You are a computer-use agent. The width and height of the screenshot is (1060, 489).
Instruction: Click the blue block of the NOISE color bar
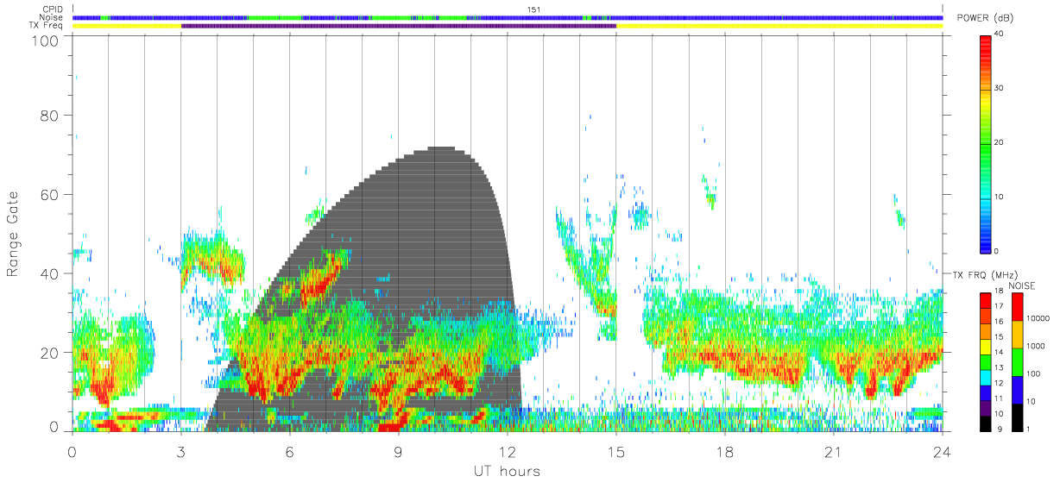pyautogui.click(x=1017, y=389)
